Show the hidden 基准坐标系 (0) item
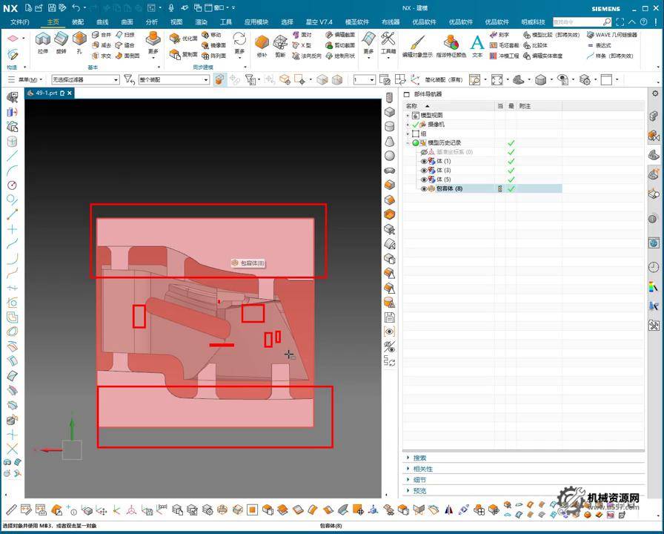This screenshot has width=664, height=534. click(425, 152)
